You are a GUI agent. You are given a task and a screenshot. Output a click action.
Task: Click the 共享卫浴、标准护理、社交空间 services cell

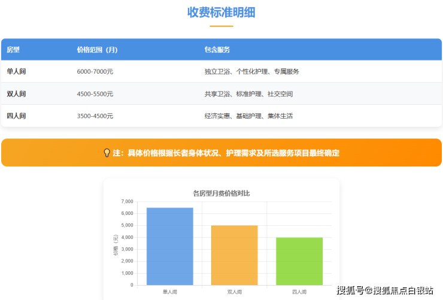(248, 94)
